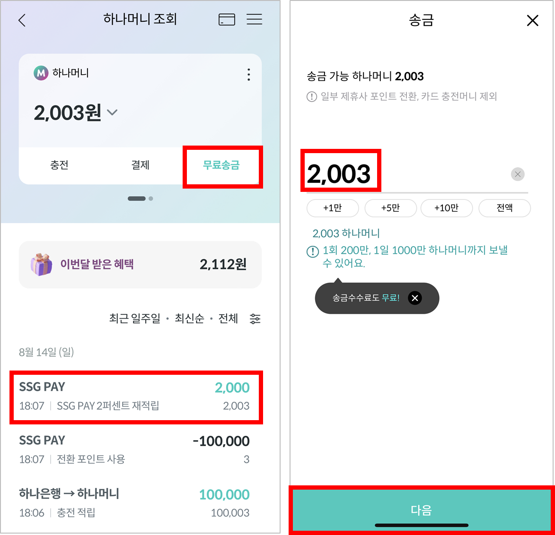This screenshot has width=555, height=535.
Task: Tap the 전액 full amount chip
Action: pyautogui.click(x=504, y=208)
